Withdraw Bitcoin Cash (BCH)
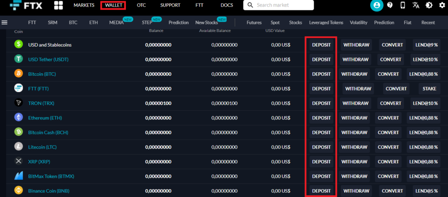The width and height of the screenshot is (448, 197). [x=354, y=132]
